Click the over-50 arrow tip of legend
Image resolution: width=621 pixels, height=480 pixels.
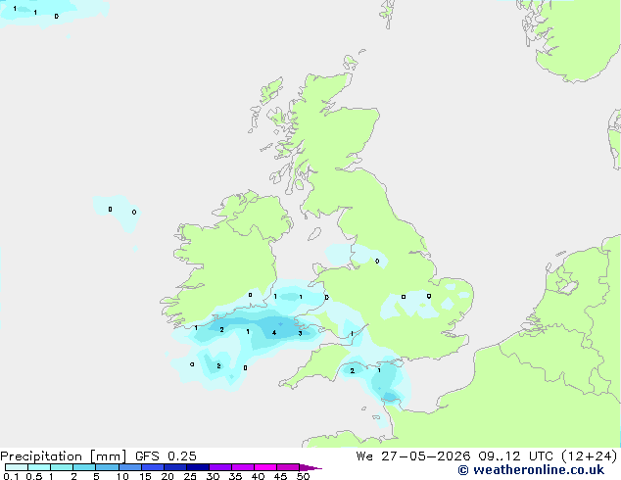pyautogui.click(x=310, y=467)
